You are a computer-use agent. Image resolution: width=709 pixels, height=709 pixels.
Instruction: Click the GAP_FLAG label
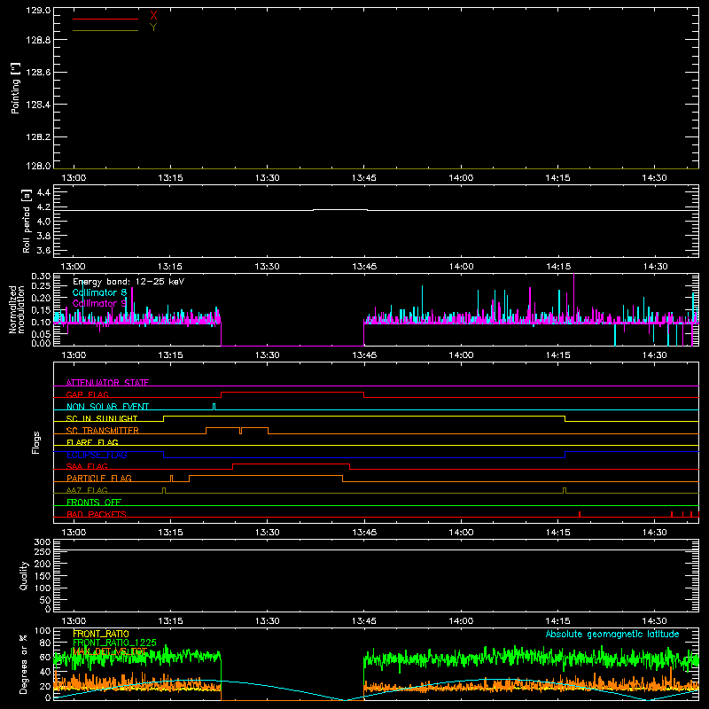[x=87, y=394]
